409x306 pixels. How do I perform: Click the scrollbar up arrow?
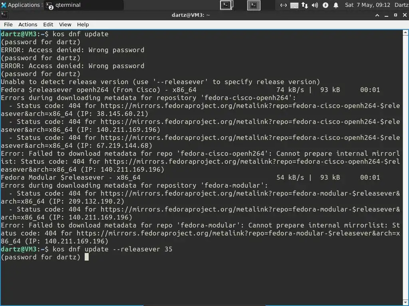point(406,33)
